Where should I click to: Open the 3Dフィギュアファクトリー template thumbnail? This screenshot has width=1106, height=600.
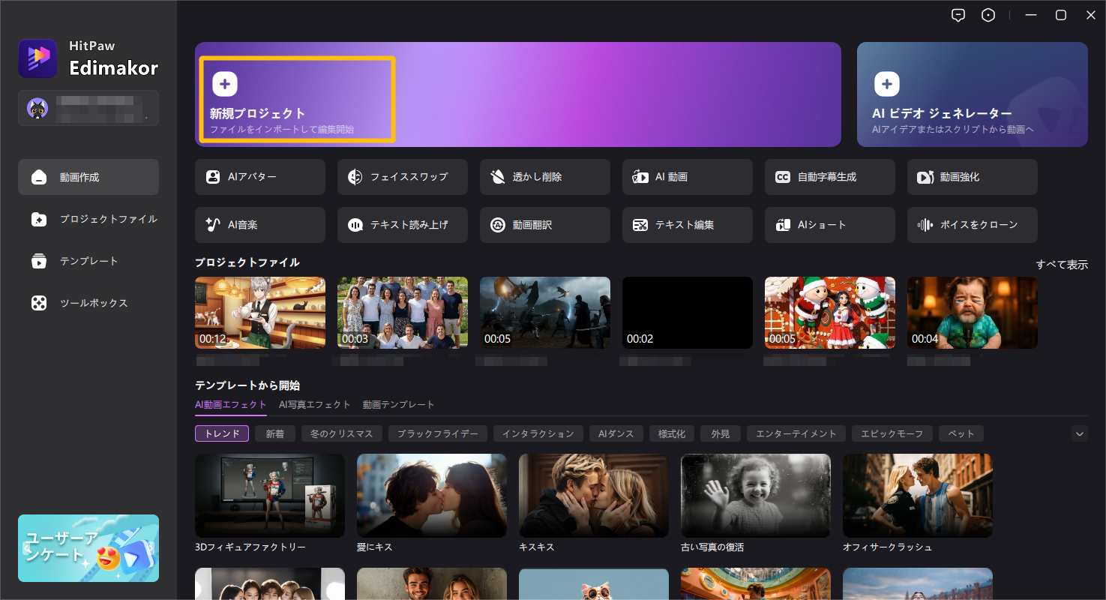[x=270, y=495]
